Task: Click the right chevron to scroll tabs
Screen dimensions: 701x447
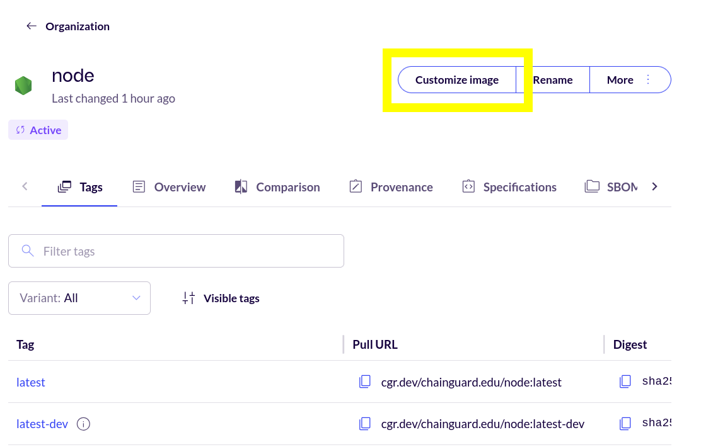Action: 654,186
